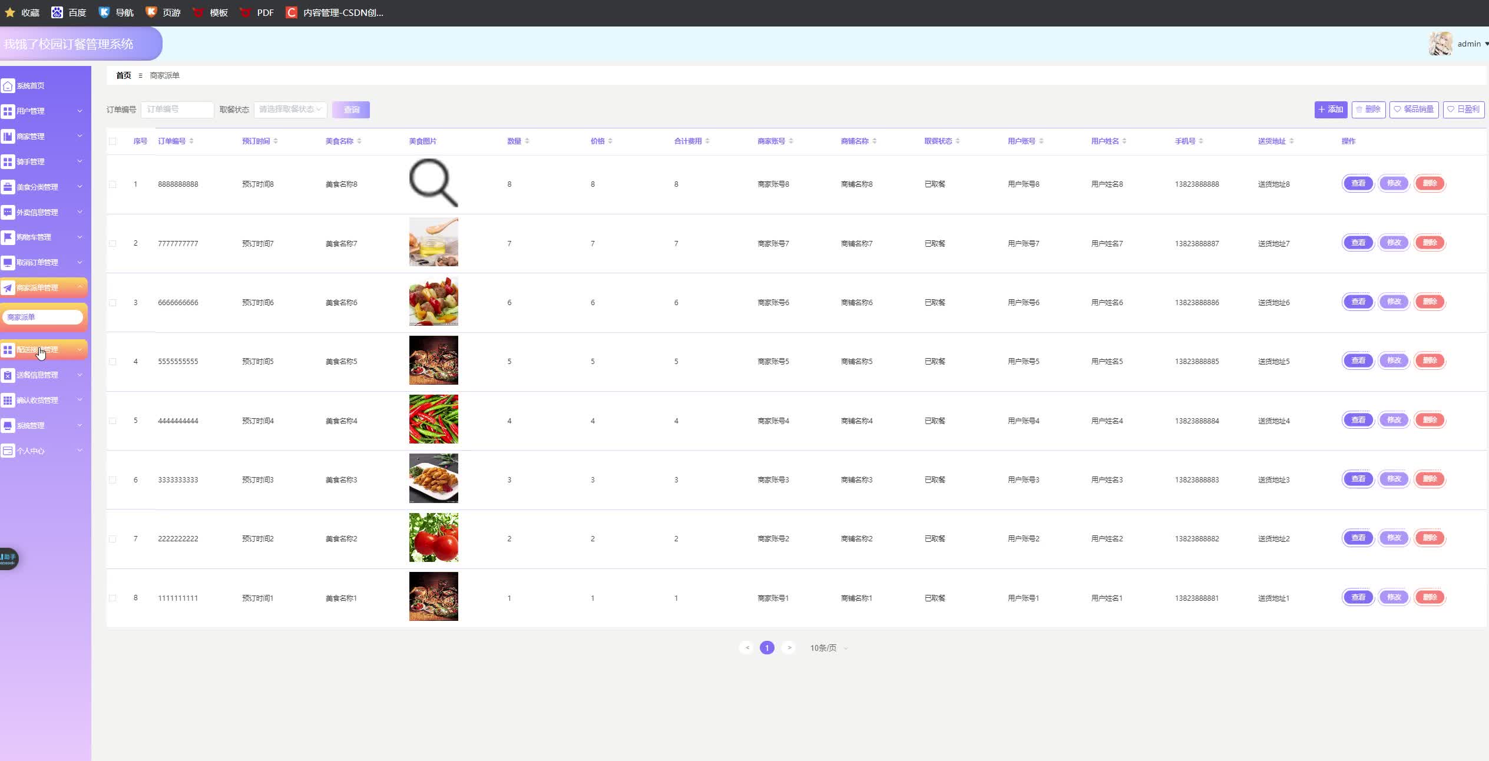Click the 购物车管理 flag icon
The height and width of the screenshot is (761, 1489).
[8, 237]
